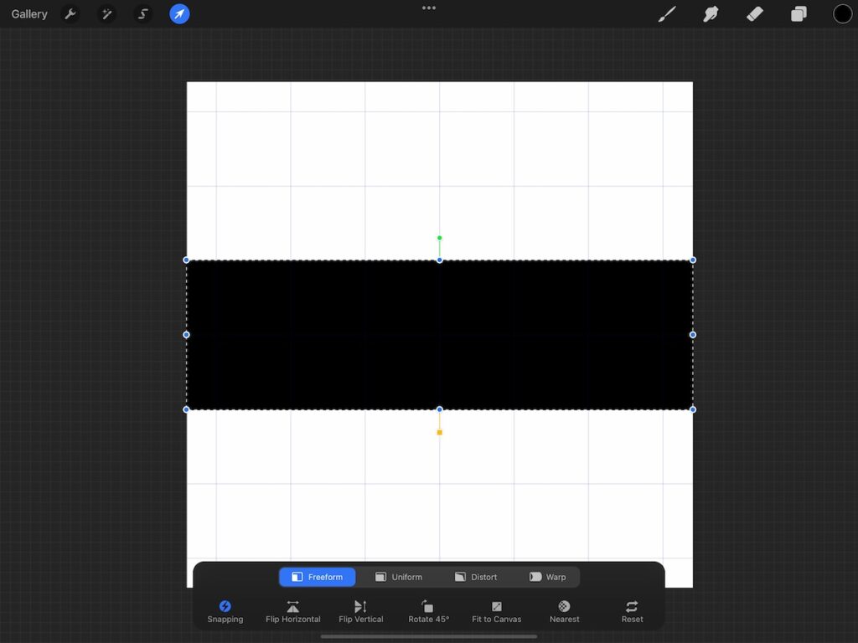
Task: Toggle Snapping on or off
Action: (225, 610)
